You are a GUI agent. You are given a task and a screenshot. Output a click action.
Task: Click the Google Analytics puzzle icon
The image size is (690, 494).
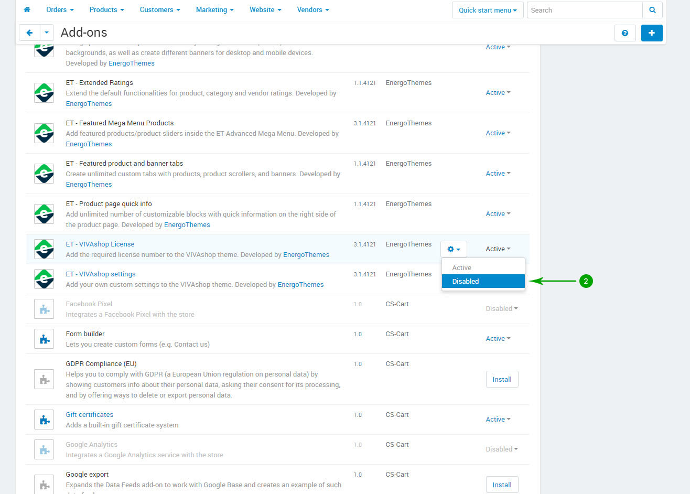44,449
